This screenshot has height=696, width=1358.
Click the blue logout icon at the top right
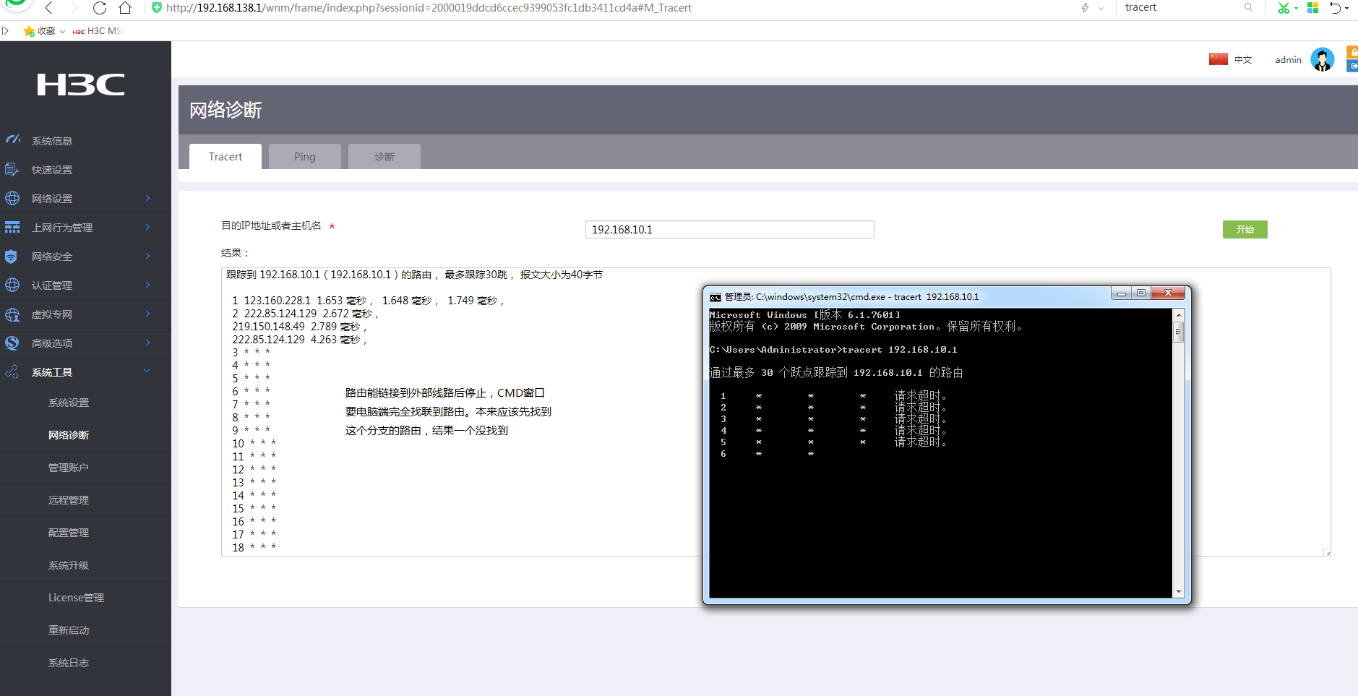(1352, 66)
